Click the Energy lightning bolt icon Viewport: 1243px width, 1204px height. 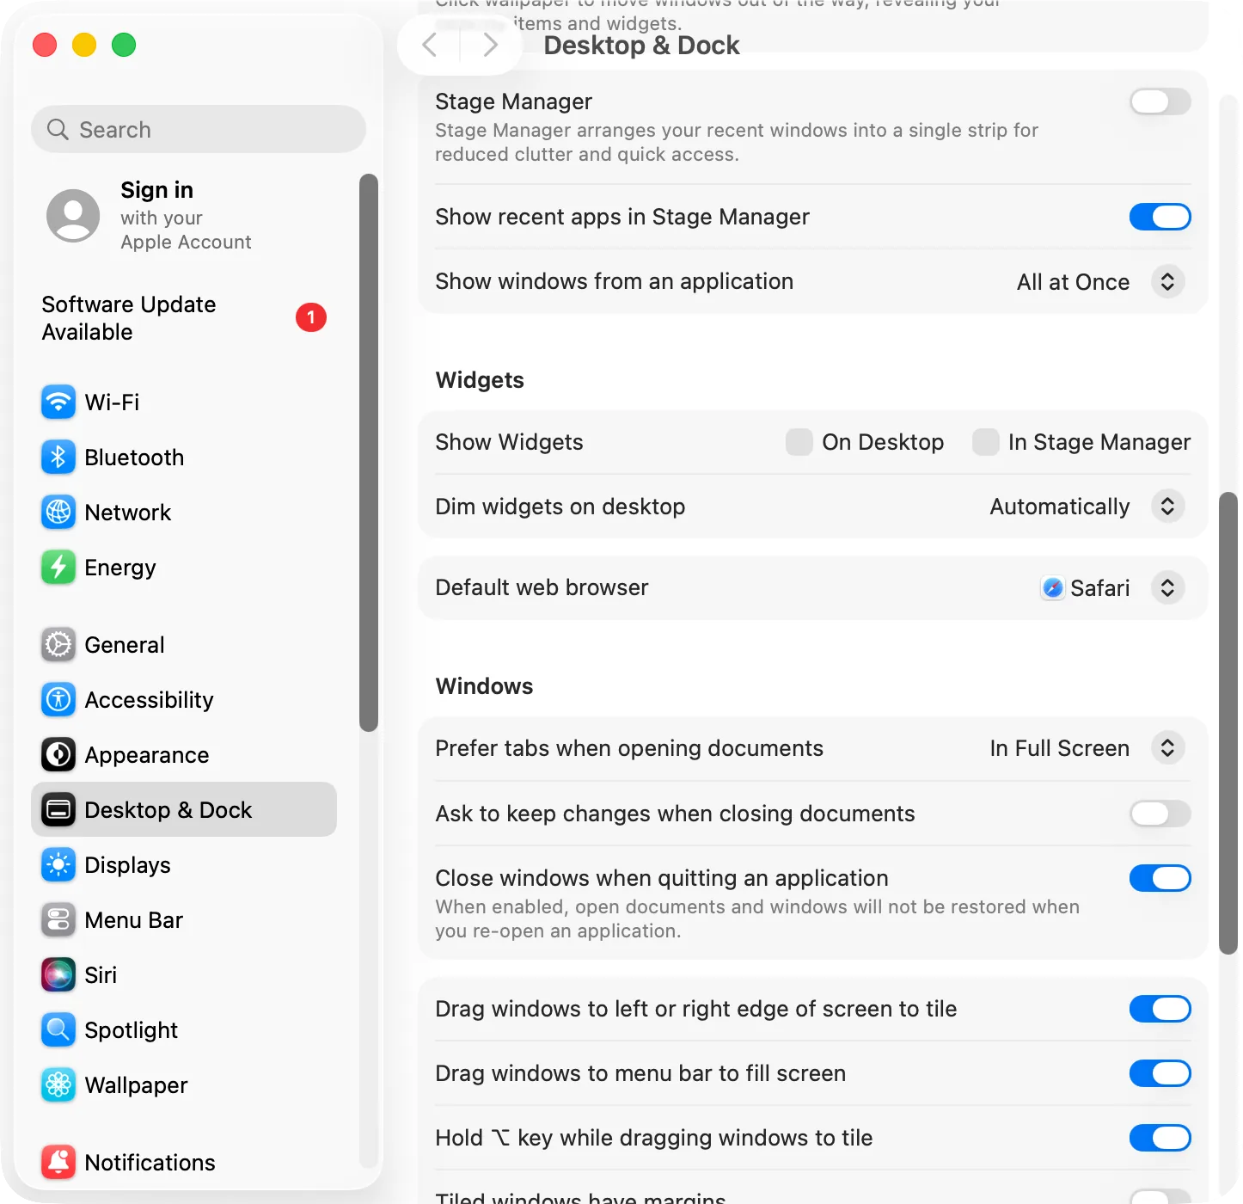[x=58, y=567]
